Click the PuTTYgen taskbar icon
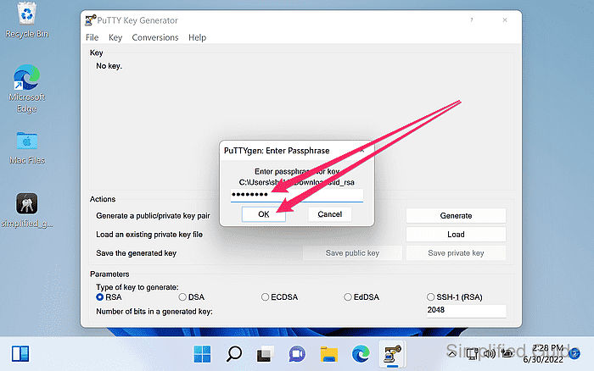Screen dimensions: 594x371 click(392, 354)
